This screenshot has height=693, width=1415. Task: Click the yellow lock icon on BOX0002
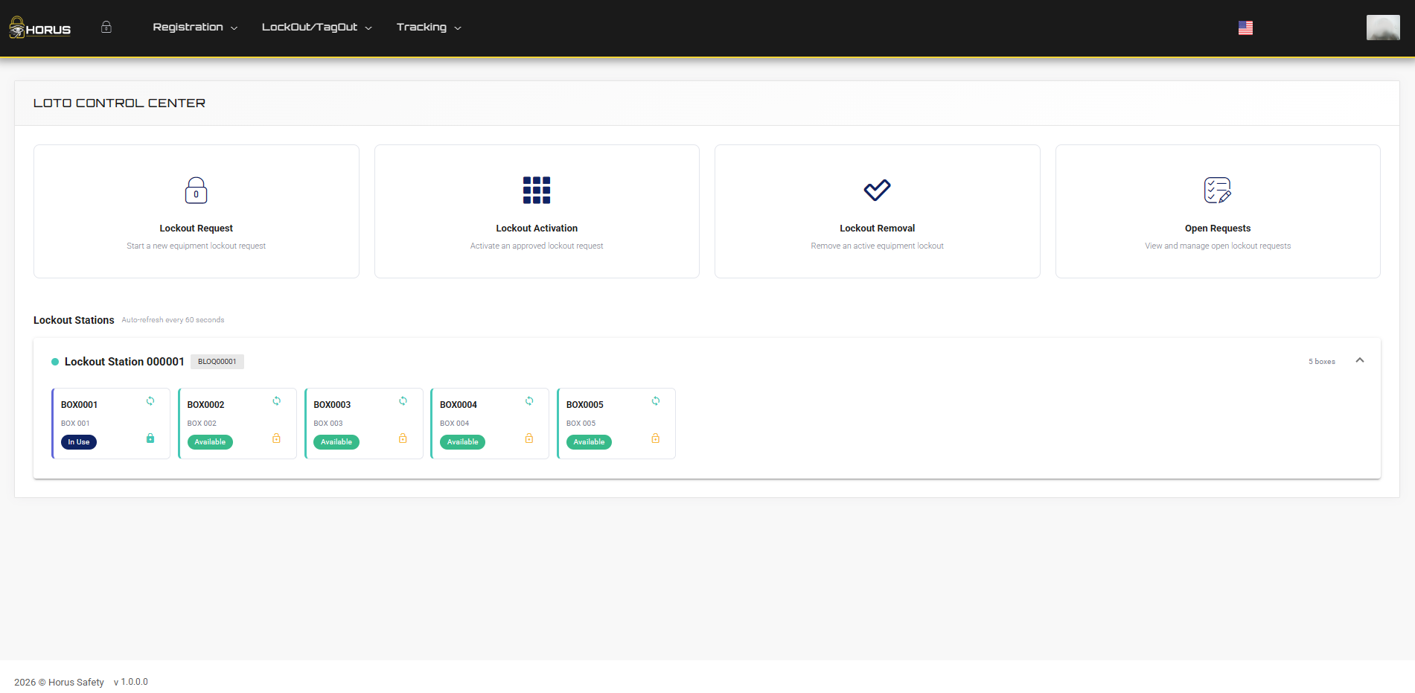click(x=277, y=438)
